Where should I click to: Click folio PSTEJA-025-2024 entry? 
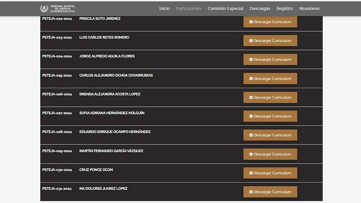(57, 75)
